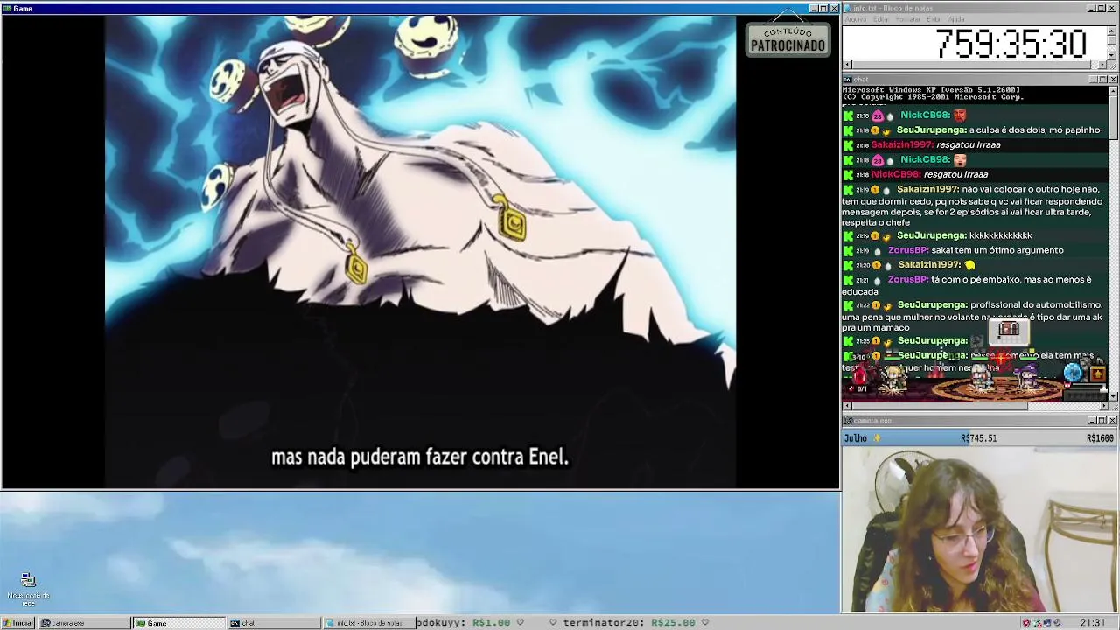Screen dimensions: 1120x630
Task: Click the chat window scroll left arrow
Action: (x=847, y=406)
